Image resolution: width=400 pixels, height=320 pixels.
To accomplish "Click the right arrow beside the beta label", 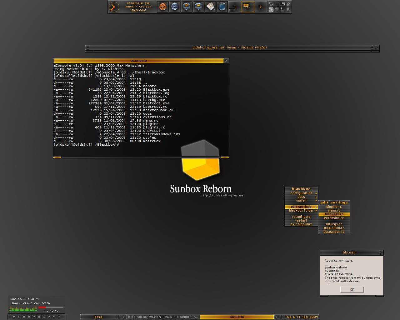I will (x=123, y=317).
